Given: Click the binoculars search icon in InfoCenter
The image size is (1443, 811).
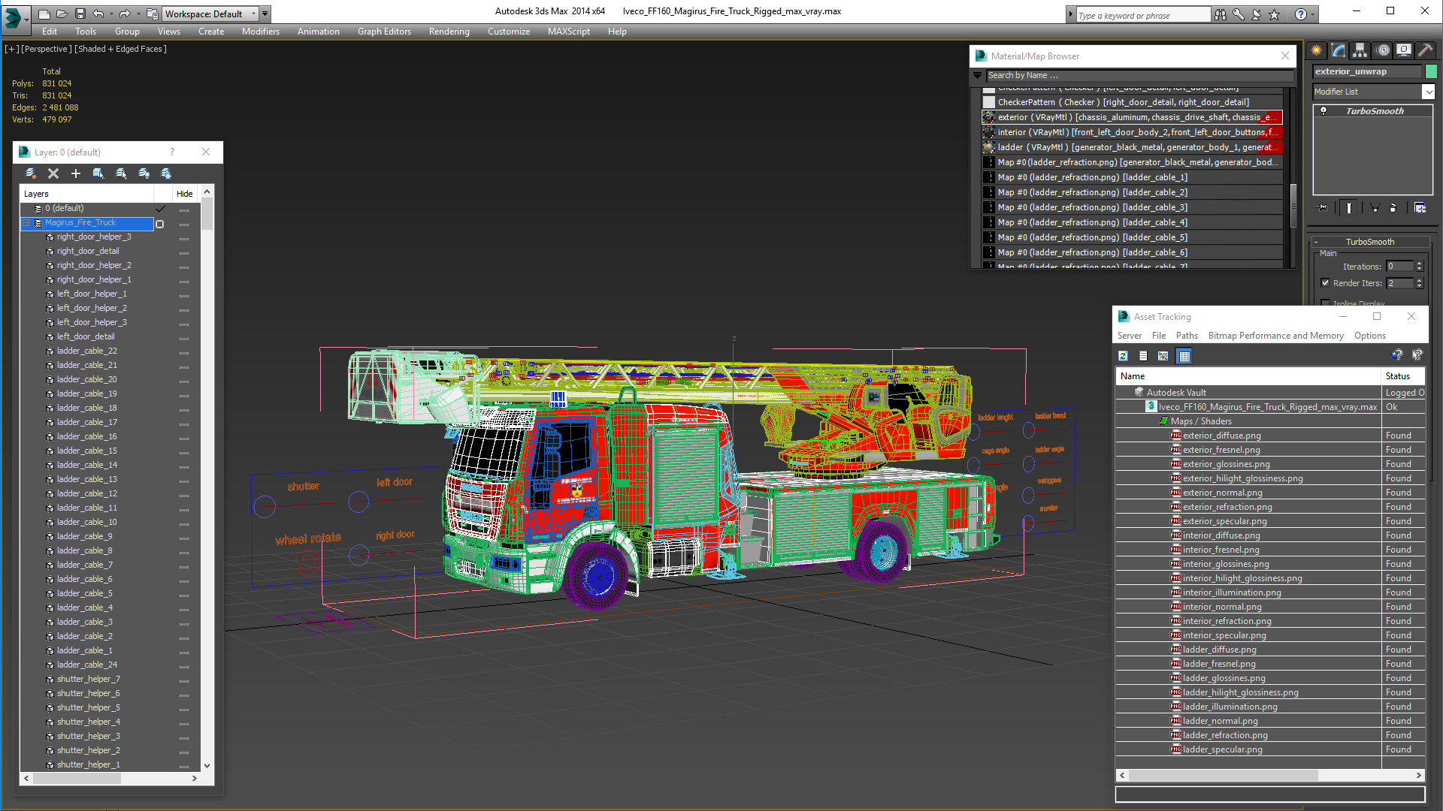Looking at the screenshot, I should point(1220,14).
